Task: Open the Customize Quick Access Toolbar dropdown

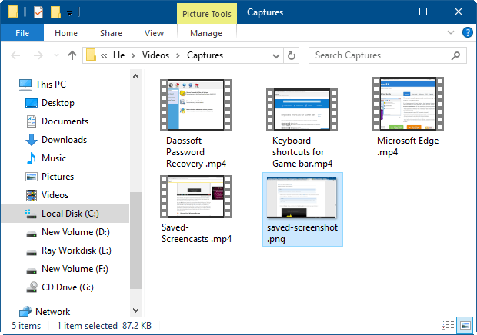Action: point(70,13)
